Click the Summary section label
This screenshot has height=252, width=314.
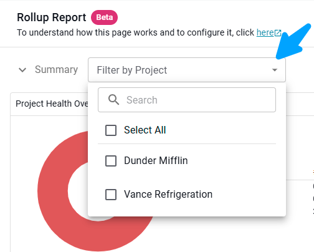[56, 69]
